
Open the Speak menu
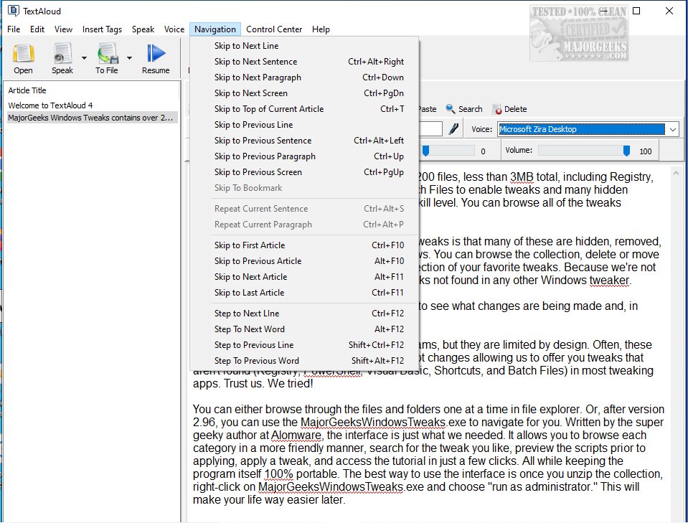(143, 29)
